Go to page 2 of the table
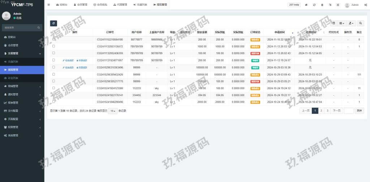 tap(321, 111)
